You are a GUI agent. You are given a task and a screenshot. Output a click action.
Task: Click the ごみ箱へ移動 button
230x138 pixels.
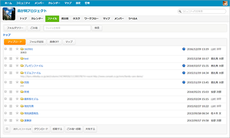(x=74, y=129)
